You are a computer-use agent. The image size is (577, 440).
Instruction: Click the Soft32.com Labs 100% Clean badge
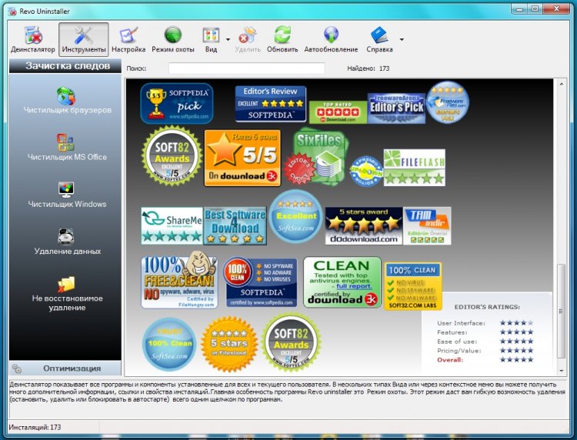[x=412, y=286]
